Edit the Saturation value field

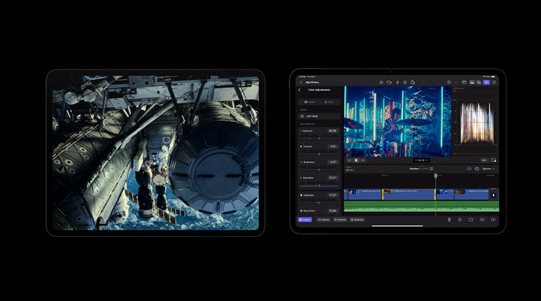333,177
